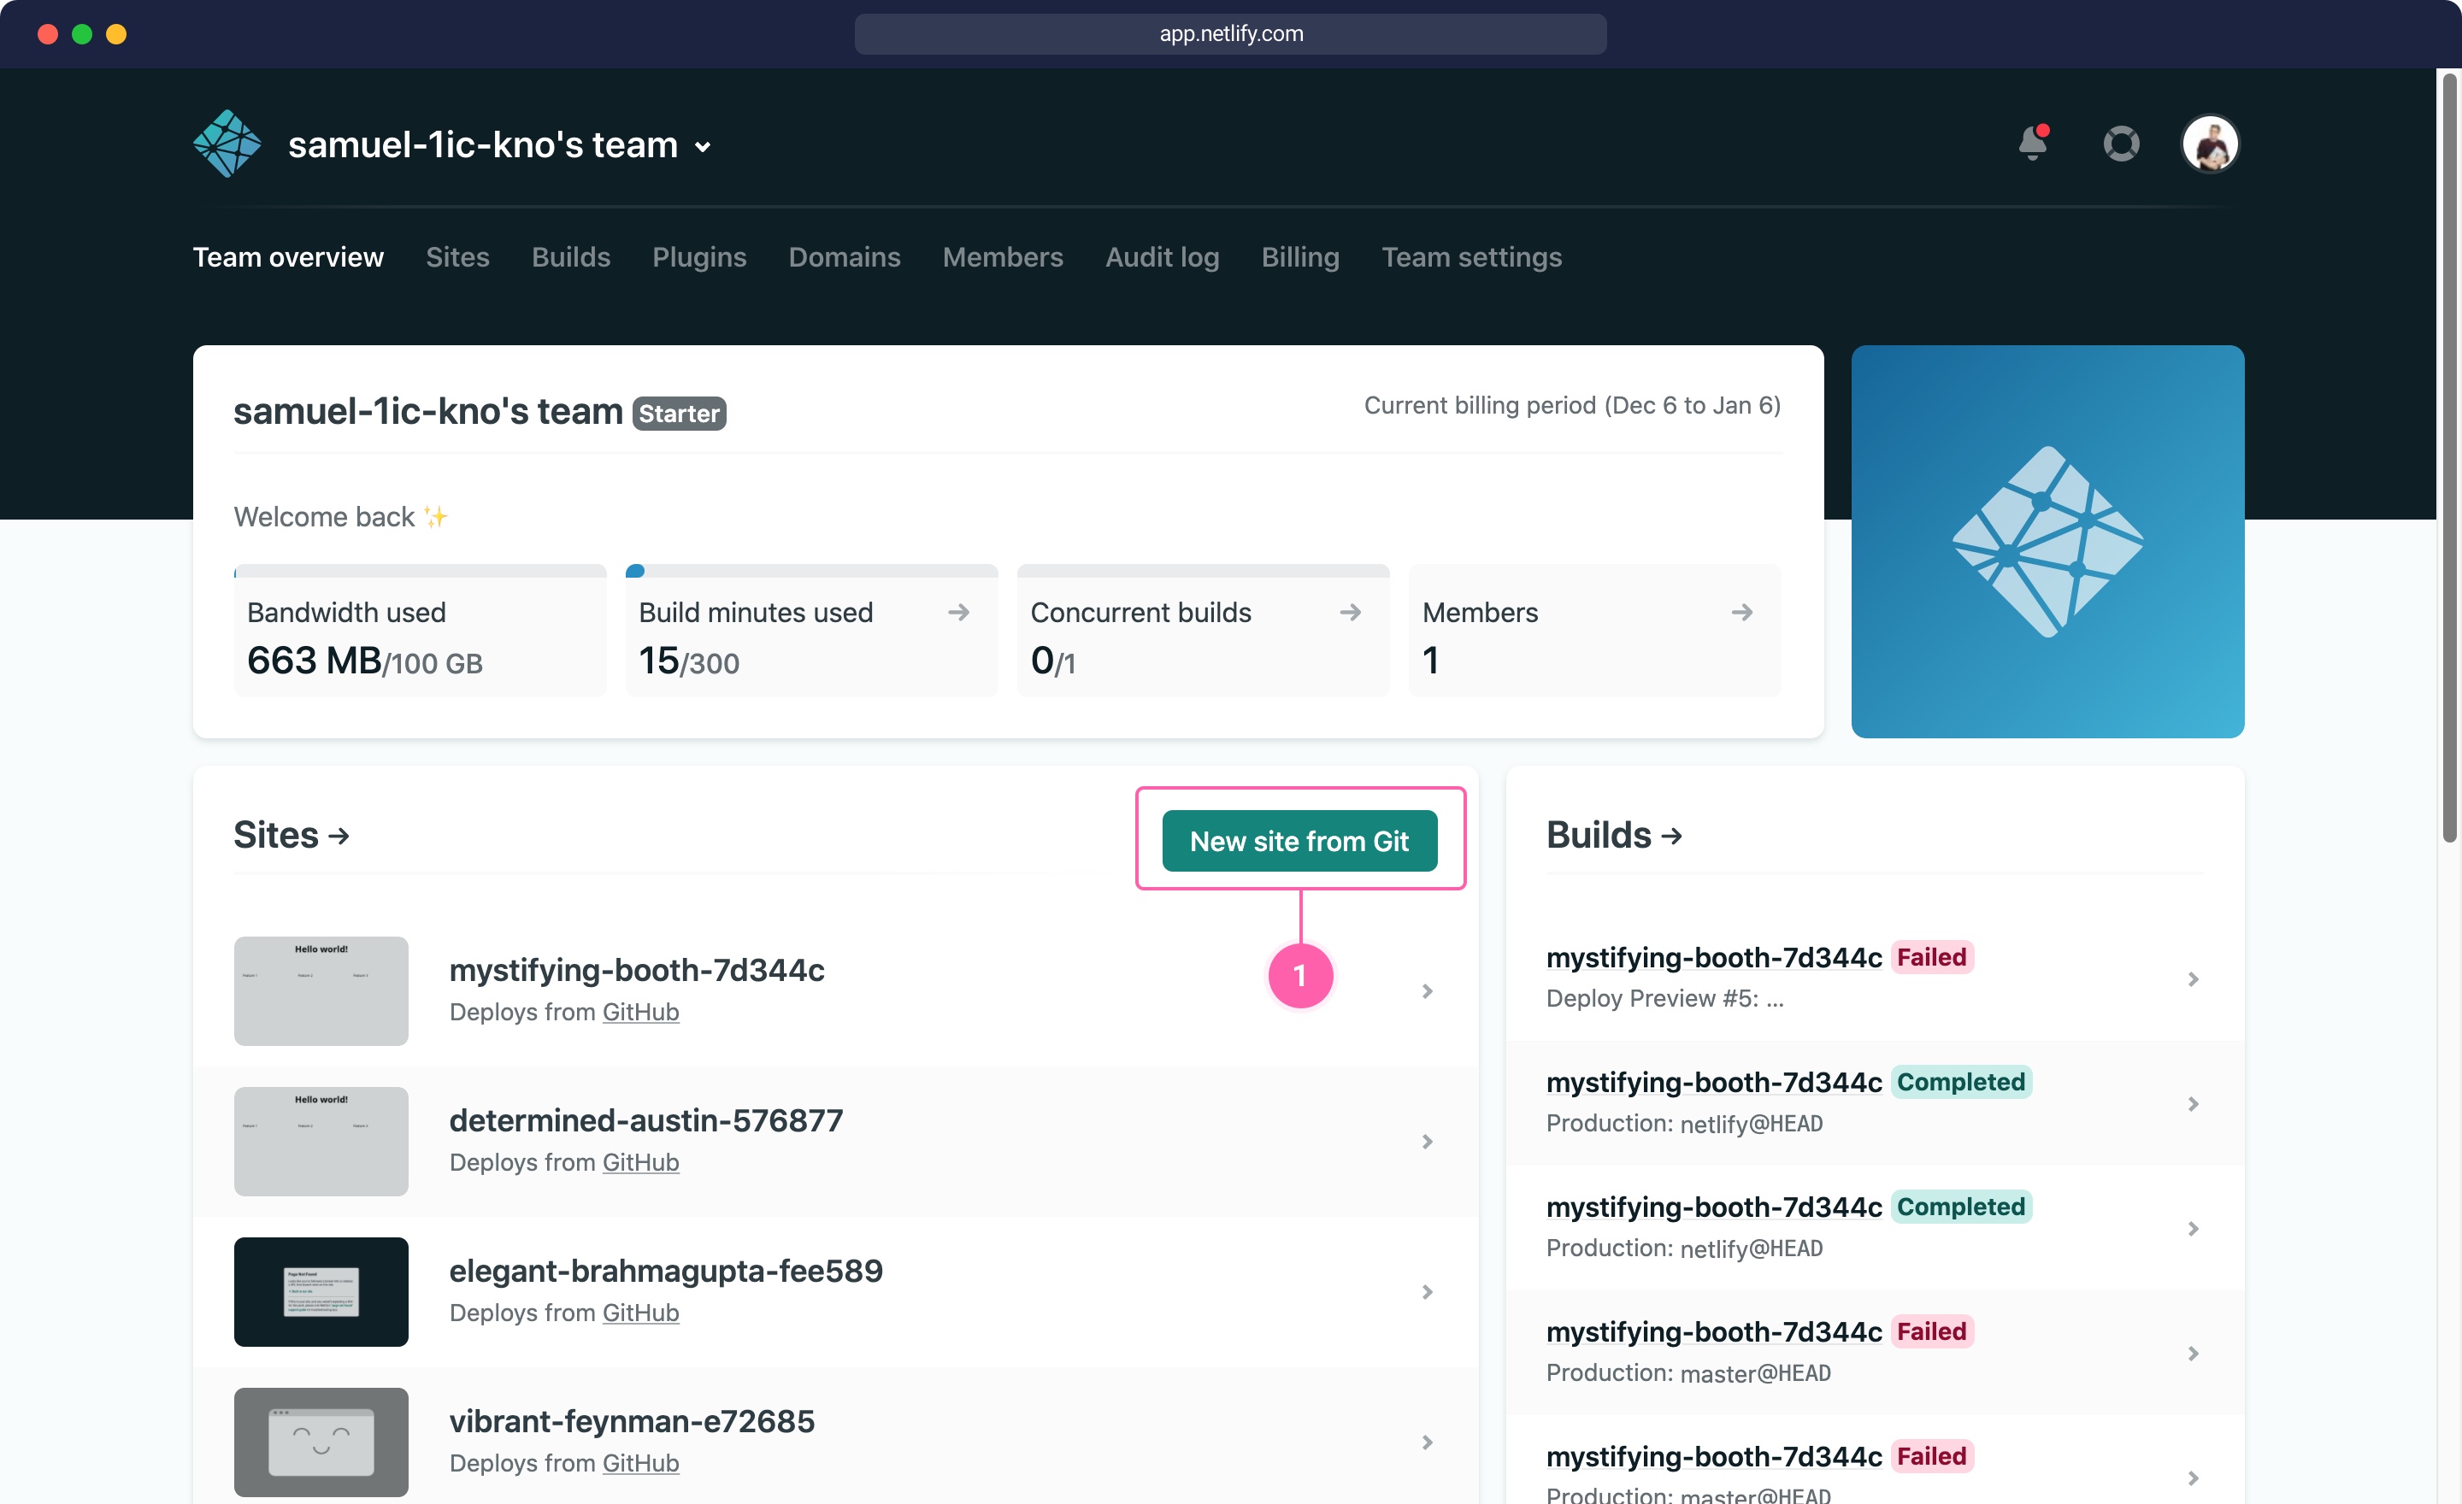Image resolution: width=2462 pixels, height=1504 pixels.
Task: Open Team settings tab
Action: [1471, 256]
